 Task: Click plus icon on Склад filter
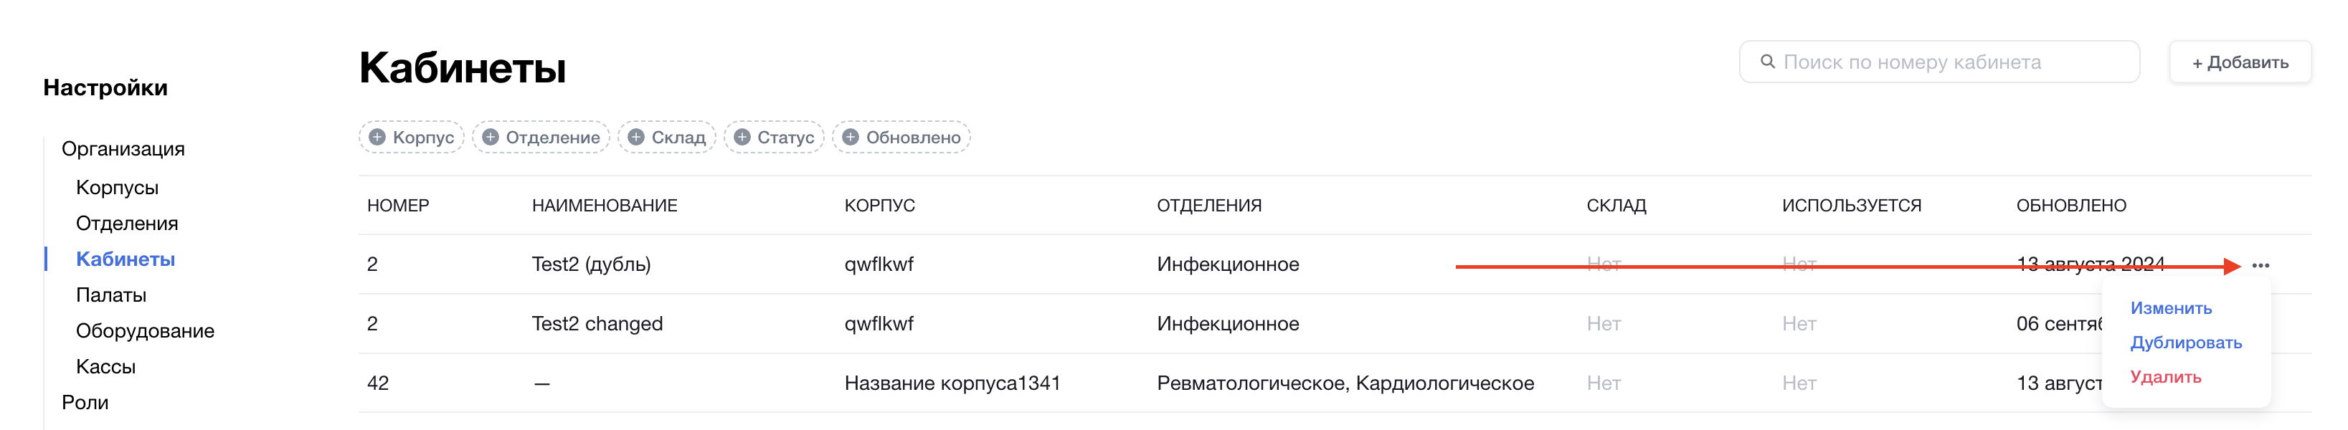[636, 138]
